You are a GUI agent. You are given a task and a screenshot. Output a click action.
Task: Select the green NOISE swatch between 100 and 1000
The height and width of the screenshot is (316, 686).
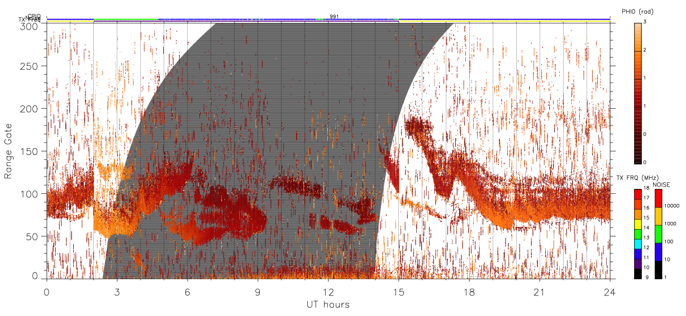tap(658, 234)
